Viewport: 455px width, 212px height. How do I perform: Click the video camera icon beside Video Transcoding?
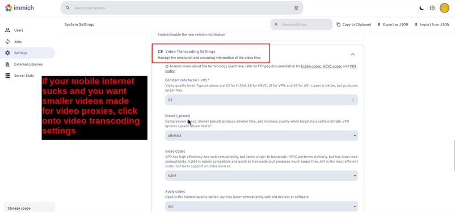(160, 51)
